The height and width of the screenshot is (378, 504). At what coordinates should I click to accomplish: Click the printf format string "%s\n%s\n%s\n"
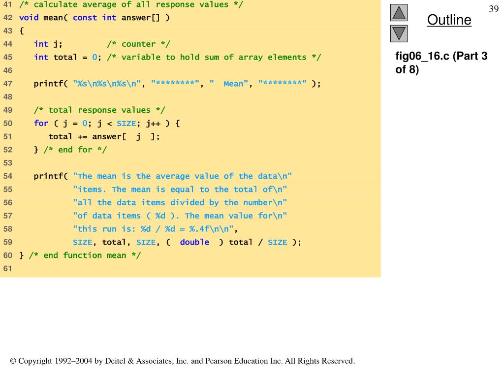(x=107, y=84)
